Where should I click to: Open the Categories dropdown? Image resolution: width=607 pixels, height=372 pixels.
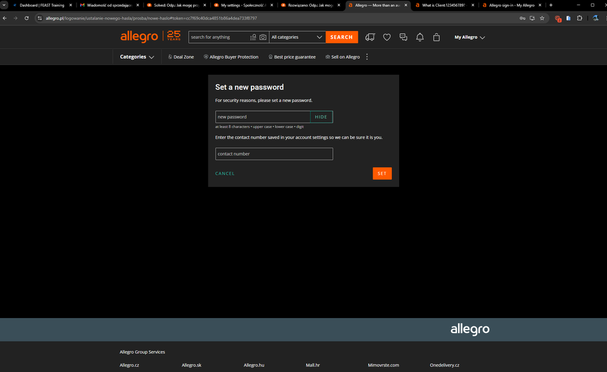click(x=137, y=57)
